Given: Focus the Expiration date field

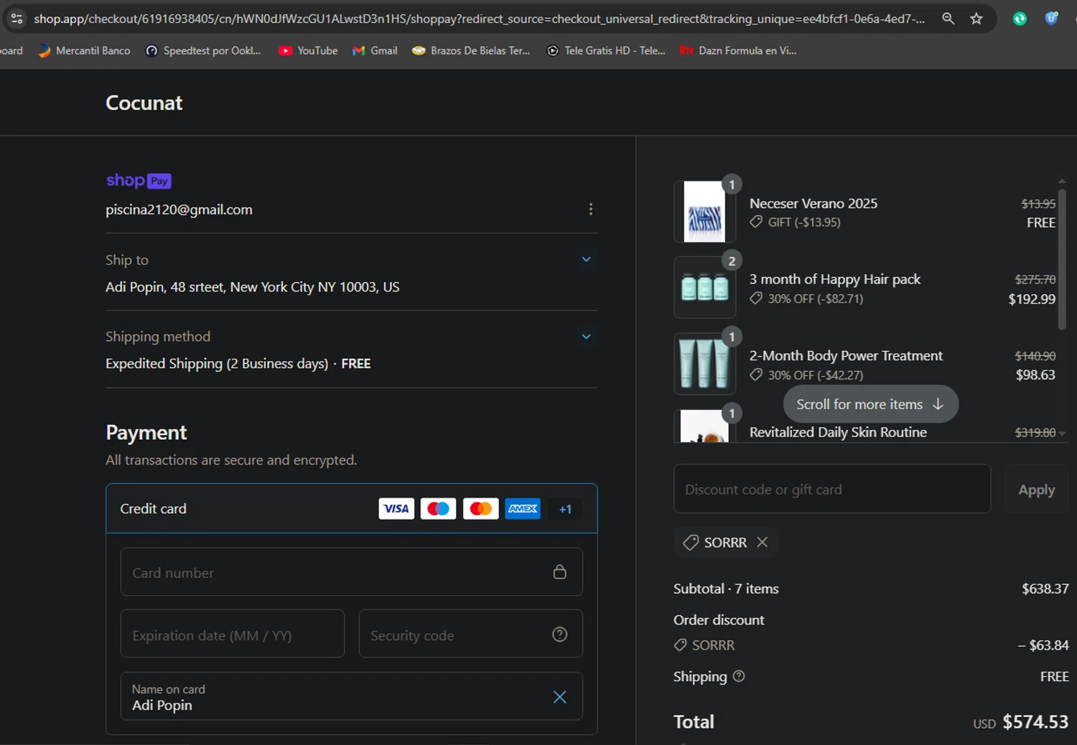Looking at the screenshot, I should (x=233, y=634).
